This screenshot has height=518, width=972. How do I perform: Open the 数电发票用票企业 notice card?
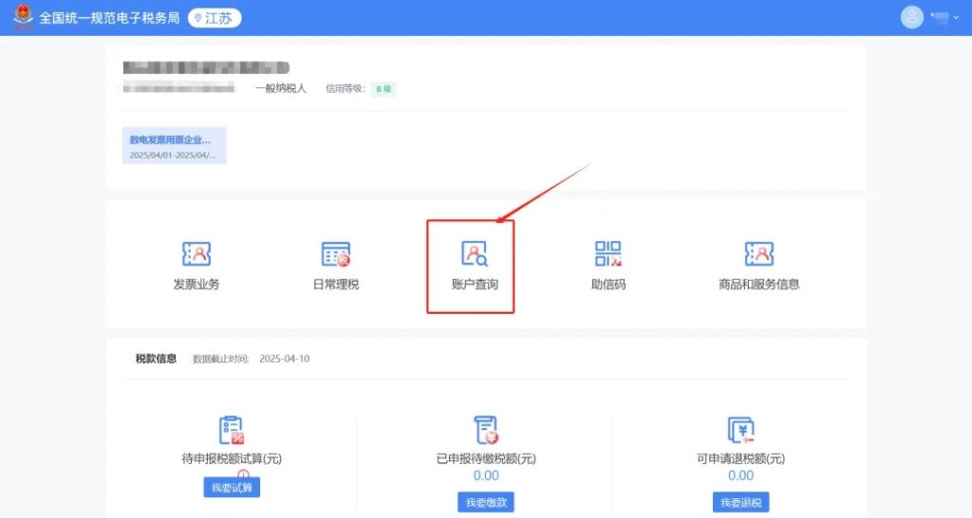pyautogui.click(x=174, y=146)
